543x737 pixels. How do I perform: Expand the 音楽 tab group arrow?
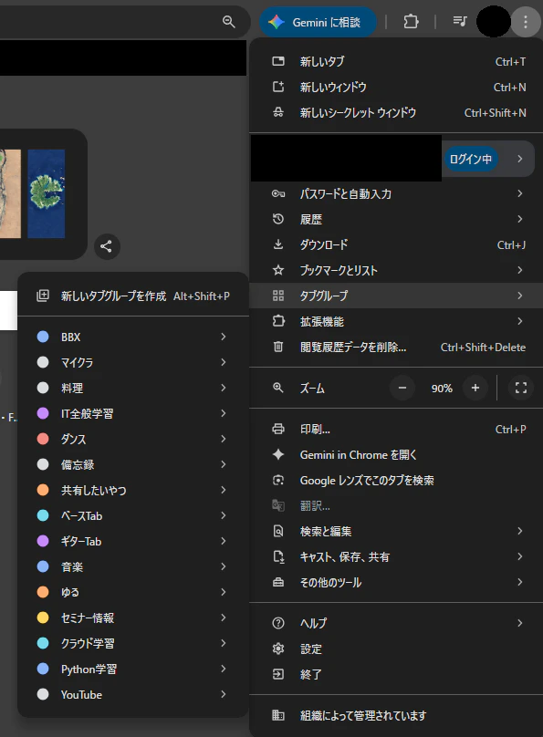224,566
